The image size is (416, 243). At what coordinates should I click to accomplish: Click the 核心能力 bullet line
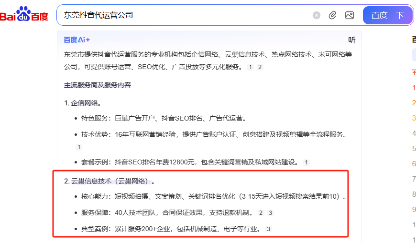click(214, 196)
